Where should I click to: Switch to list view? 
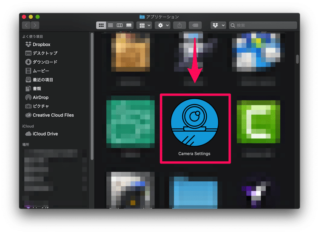(x=111, y=25)
